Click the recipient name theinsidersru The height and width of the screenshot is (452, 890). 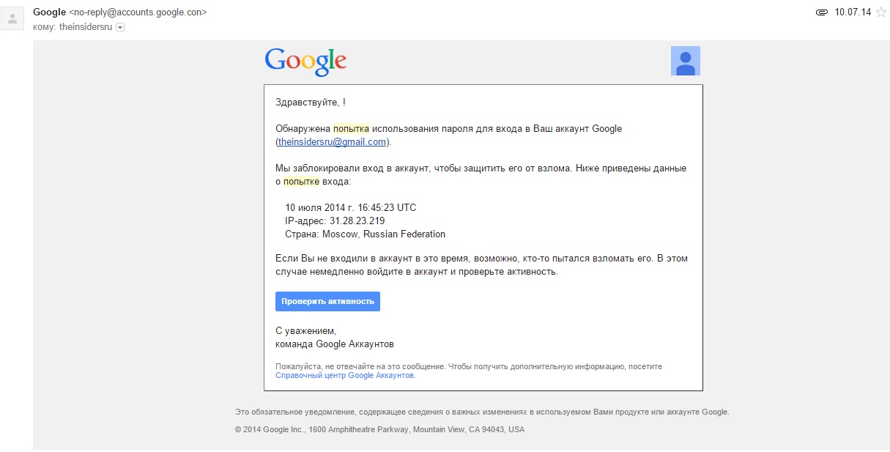click(85, 27)
